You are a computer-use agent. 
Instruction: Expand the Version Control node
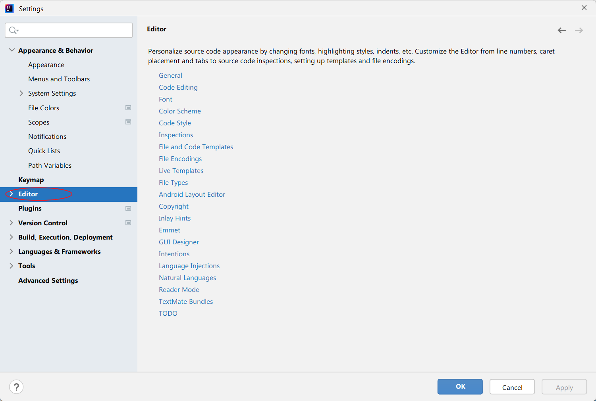[12, 223]
